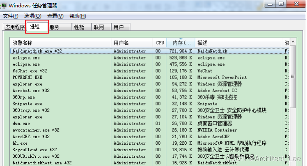Click the Microsoft PowerPoint description

(x=222, y=77)
